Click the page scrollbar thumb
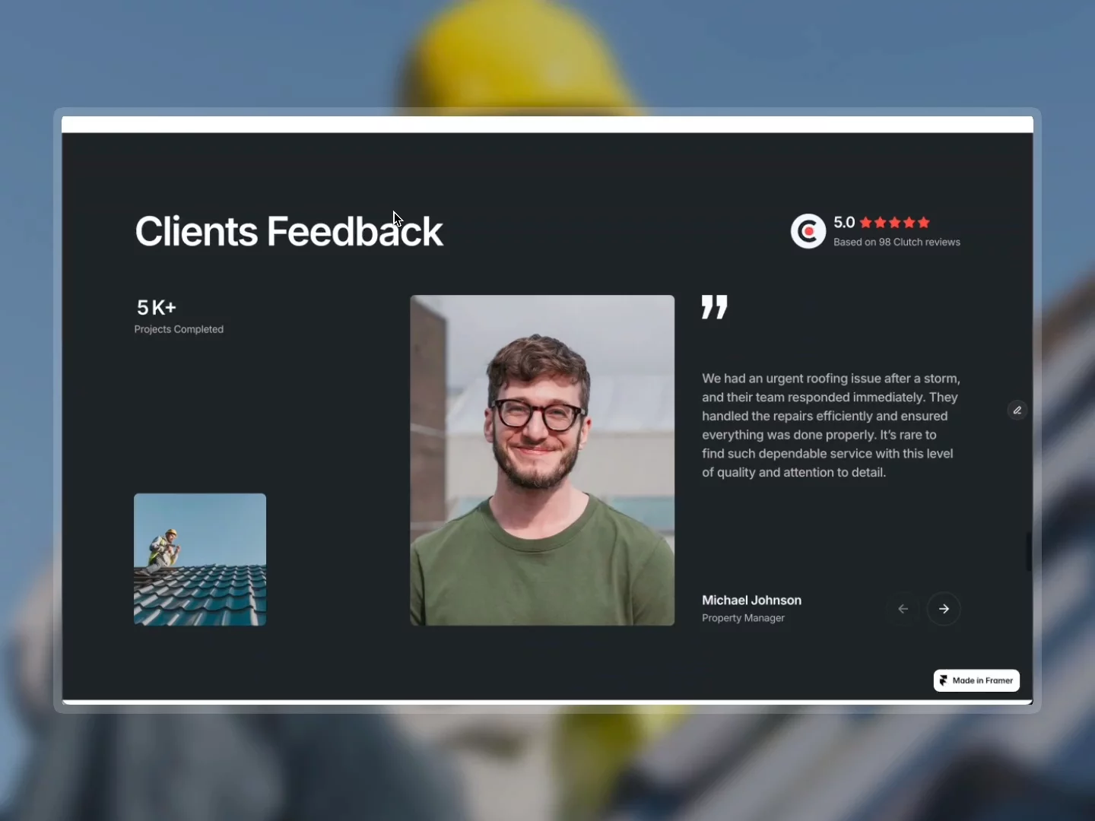This screenshot has width=1095, height=821. point(1029,550)
